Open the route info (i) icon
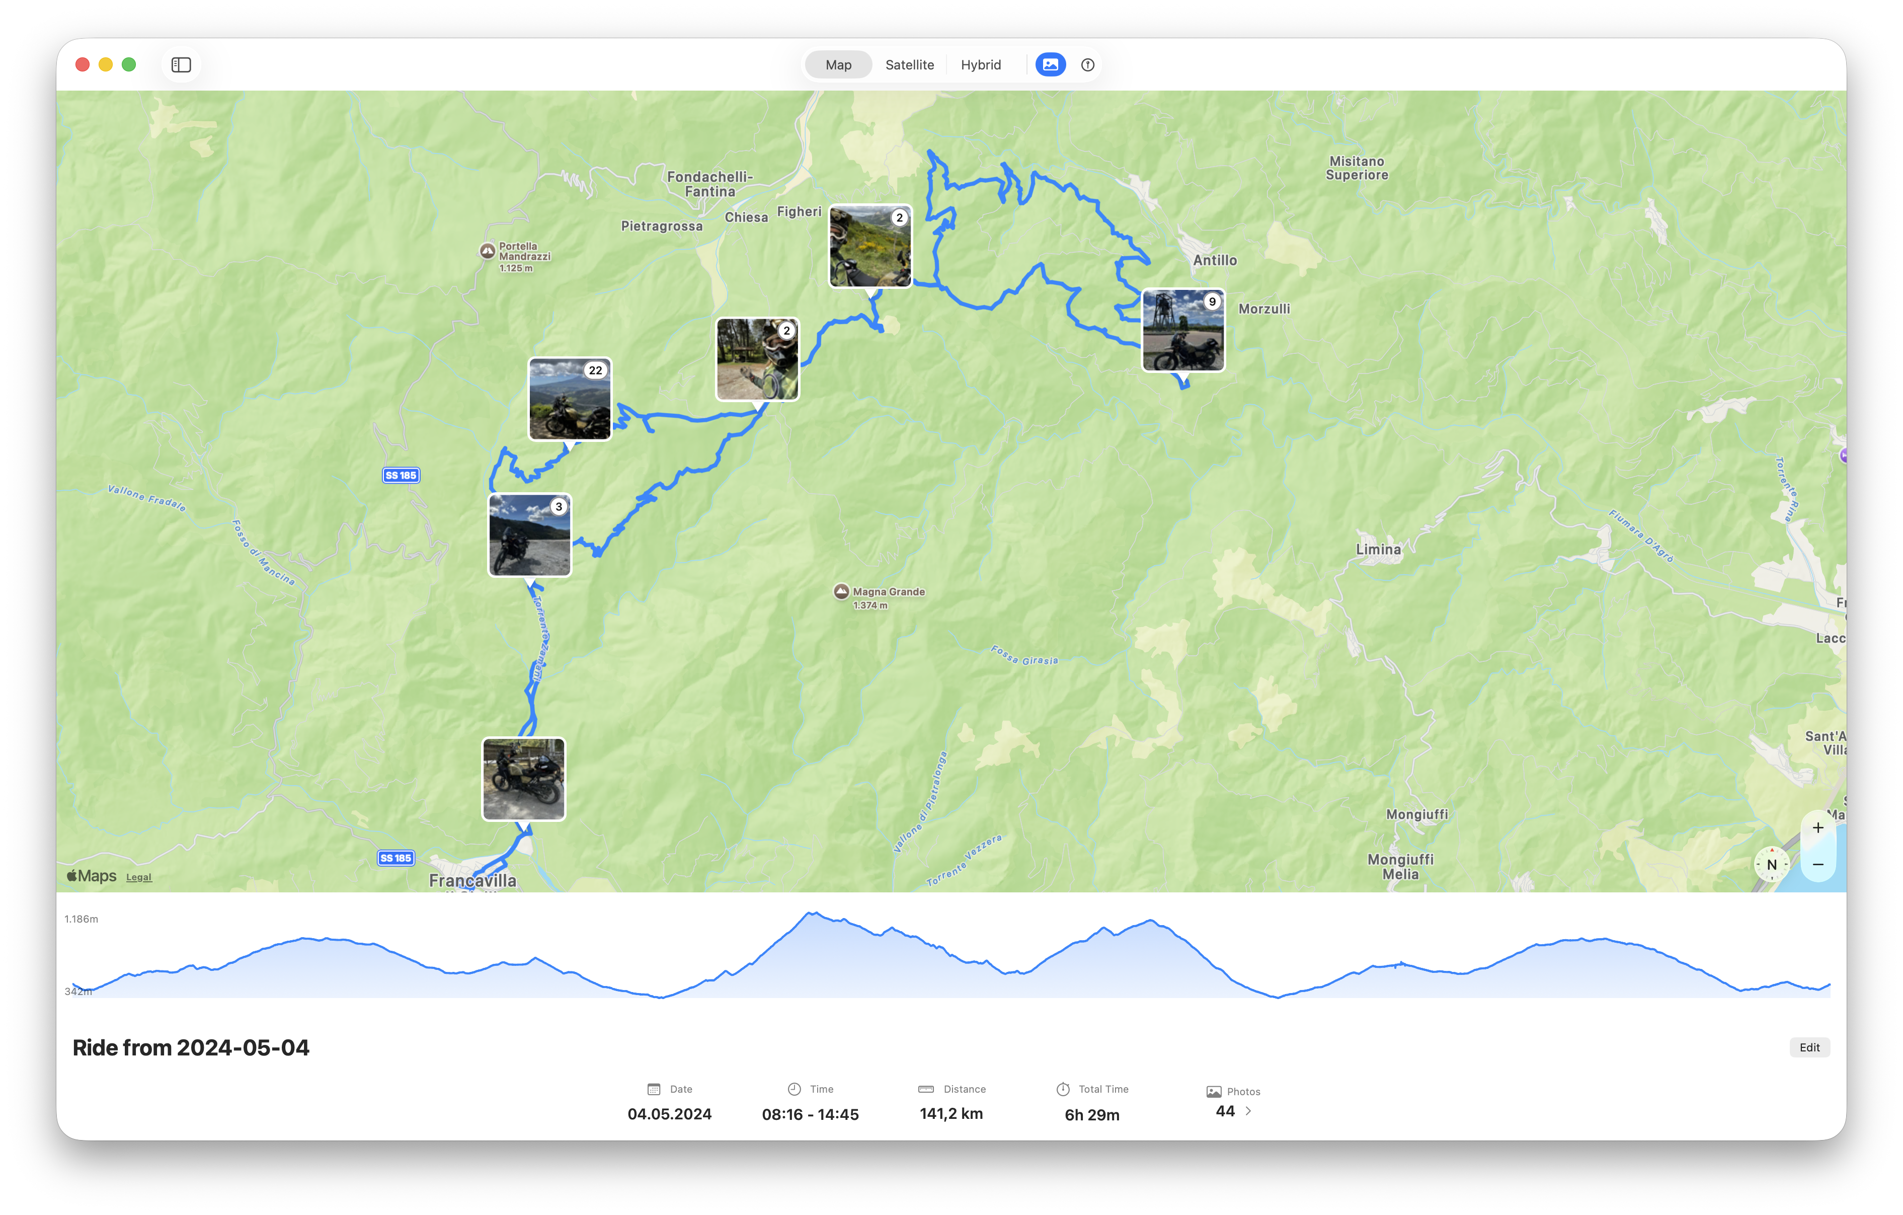Screen dimensions: 1903x1215 [x=1087, y=65]
